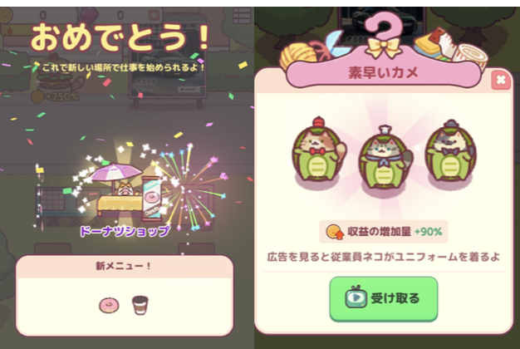Tap the red plus gem button

(154, 15)
